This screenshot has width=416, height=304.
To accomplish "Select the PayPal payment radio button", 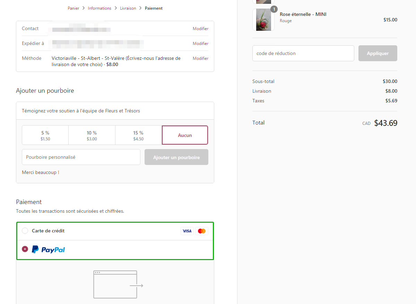I will pos(25,249).
